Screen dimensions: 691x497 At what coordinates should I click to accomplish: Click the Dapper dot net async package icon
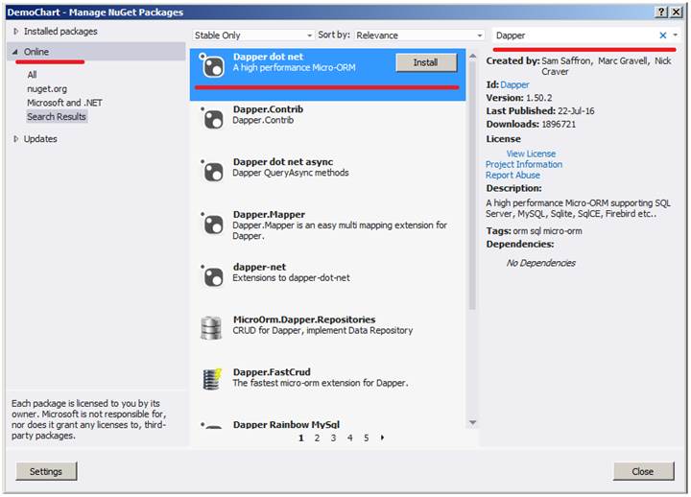[212, 171]
